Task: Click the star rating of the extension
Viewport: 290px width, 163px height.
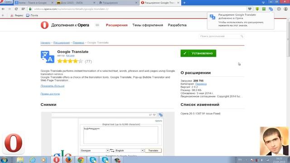Action: click(x=70, y=61)
